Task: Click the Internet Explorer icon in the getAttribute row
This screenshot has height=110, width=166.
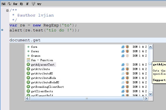Action: [123, 69]
